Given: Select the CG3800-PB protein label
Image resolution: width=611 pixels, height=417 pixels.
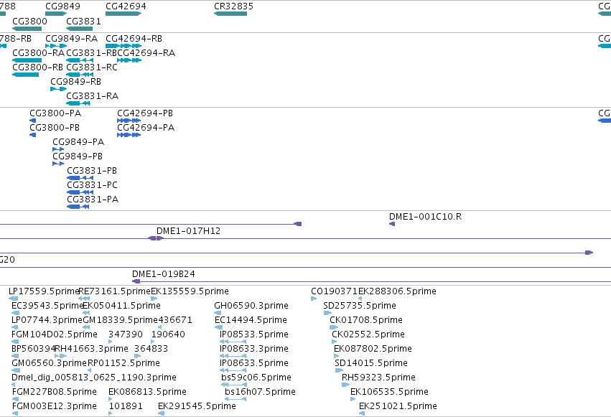Looking at the screenshot, I should [x=55, y=128].
